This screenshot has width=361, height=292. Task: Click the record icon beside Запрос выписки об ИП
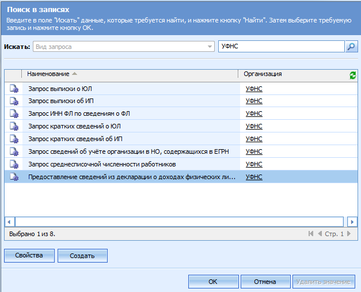pyautogui.click(x=13, y=101)
